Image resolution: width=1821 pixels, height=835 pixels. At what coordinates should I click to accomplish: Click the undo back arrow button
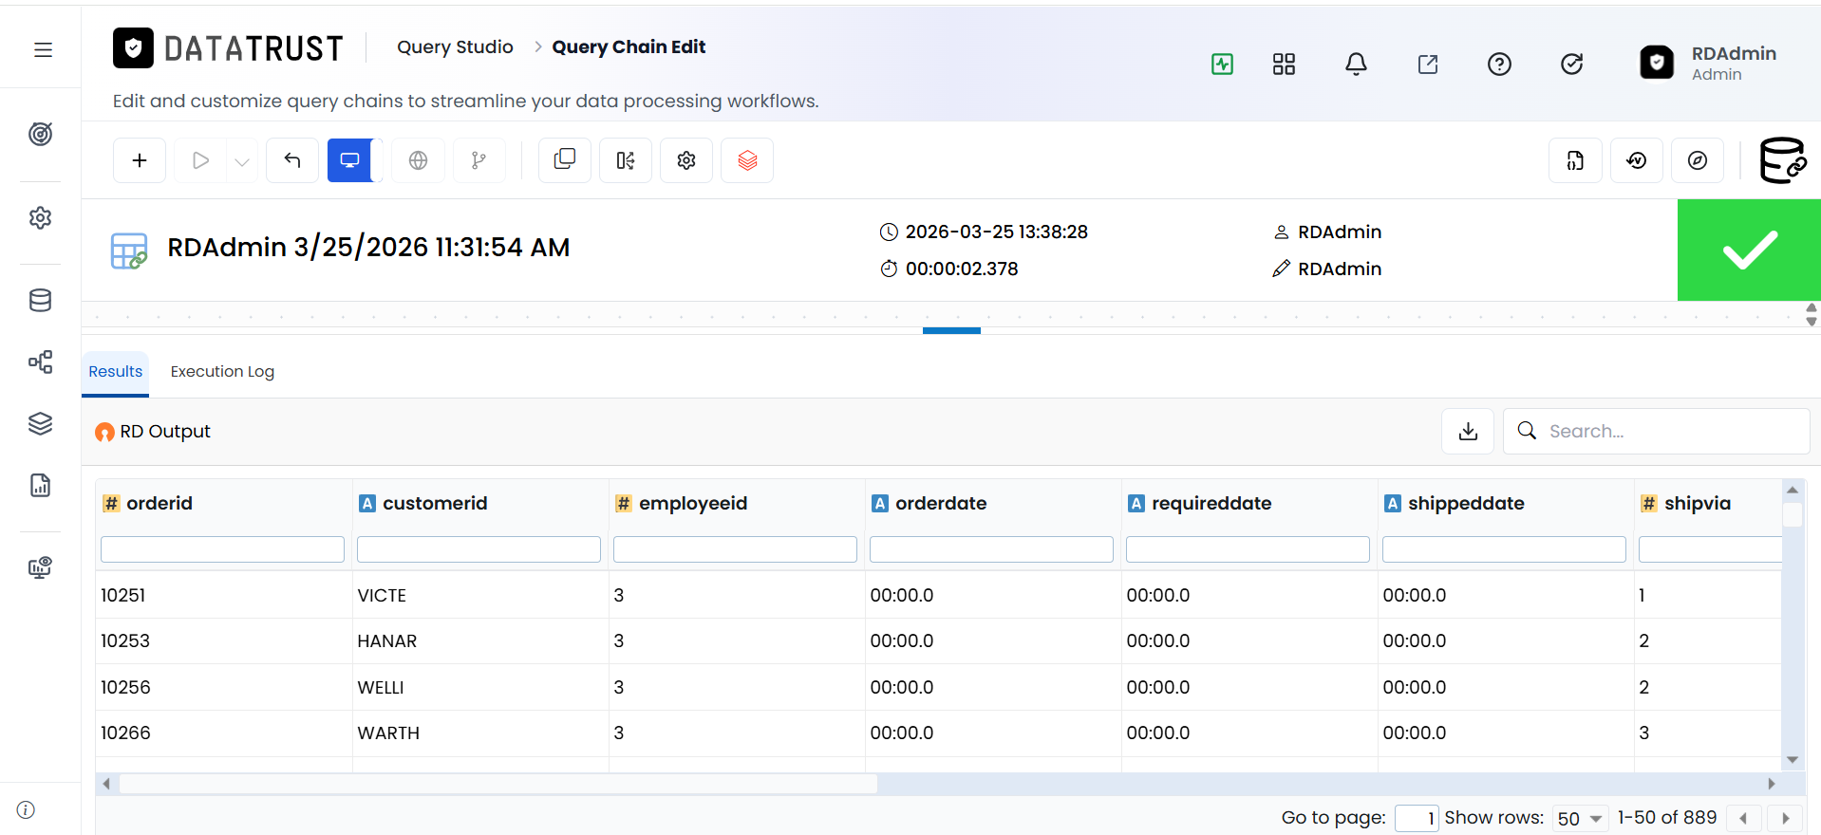coord(292,160)
